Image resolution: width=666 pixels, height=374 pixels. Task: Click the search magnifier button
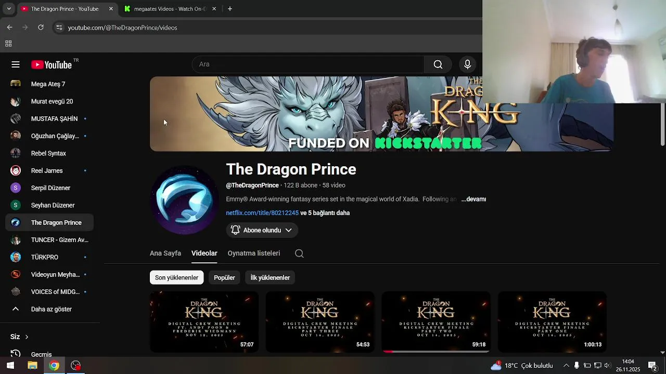438,64
